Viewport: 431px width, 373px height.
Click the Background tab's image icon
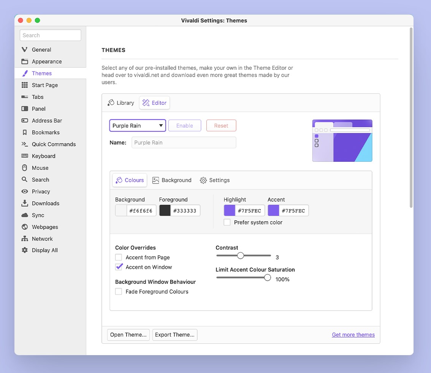click(155, 180)
